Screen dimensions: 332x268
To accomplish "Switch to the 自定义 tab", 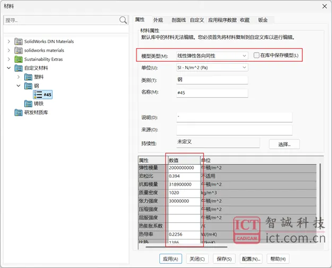I will [x=197, y=20].
